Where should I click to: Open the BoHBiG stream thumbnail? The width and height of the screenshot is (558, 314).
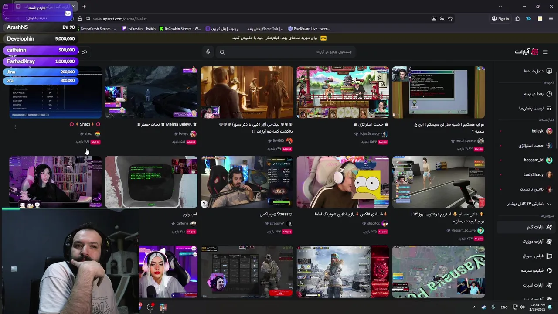pyautogui.click(x=247, y=92)
